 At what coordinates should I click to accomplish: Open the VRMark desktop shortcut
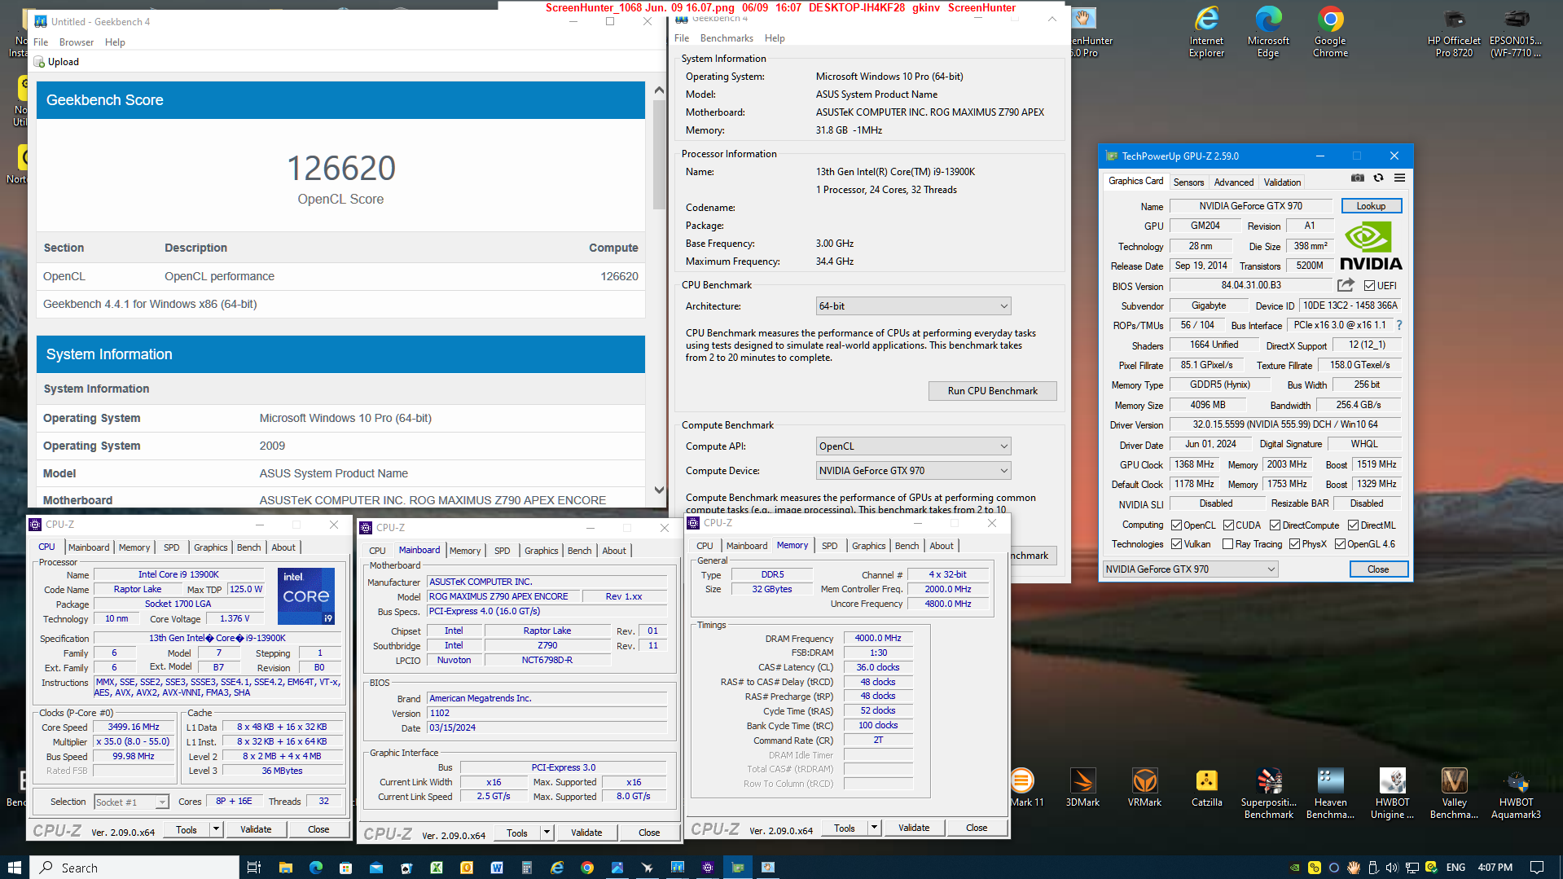(x=1144, y=787)
